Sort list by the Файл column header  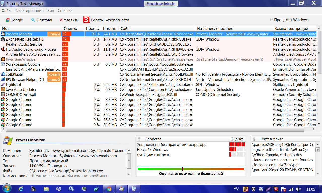pyautogui.click(x=157, y=28)
